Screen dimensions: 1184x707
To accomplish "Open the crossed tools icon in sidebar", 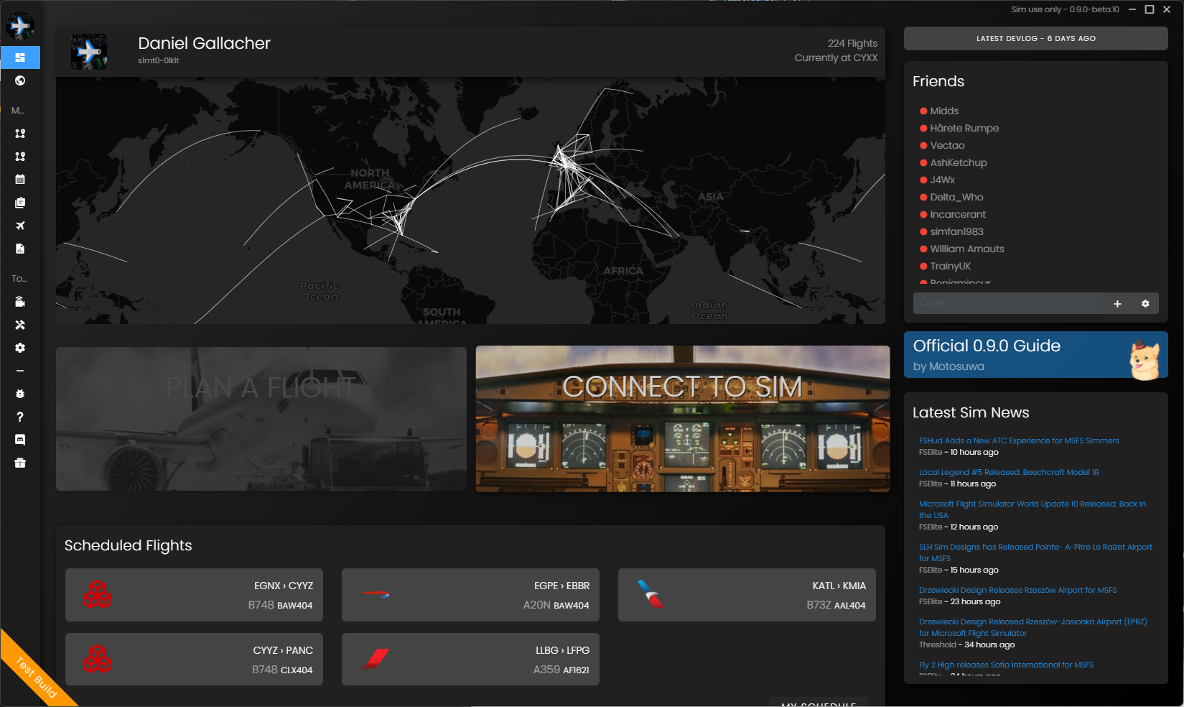I will click(20, 325).
